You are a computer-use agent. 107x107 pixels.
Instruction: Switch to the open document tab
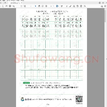point(15,3)
